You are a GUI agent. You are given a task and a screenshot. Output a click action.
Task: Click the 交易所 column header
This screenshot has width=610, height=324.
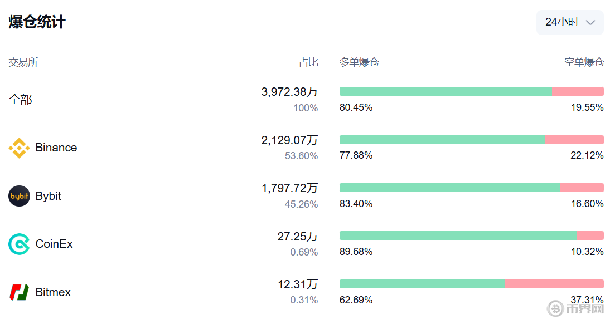[x=23, y=62]
